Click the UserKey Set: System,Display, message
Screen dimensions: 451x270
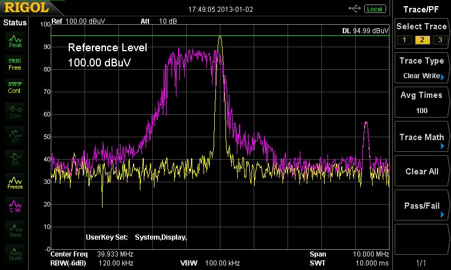(136, 237)
